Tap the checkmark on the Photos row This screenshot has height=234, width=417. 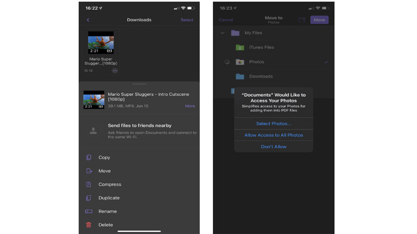click(326, 62)
